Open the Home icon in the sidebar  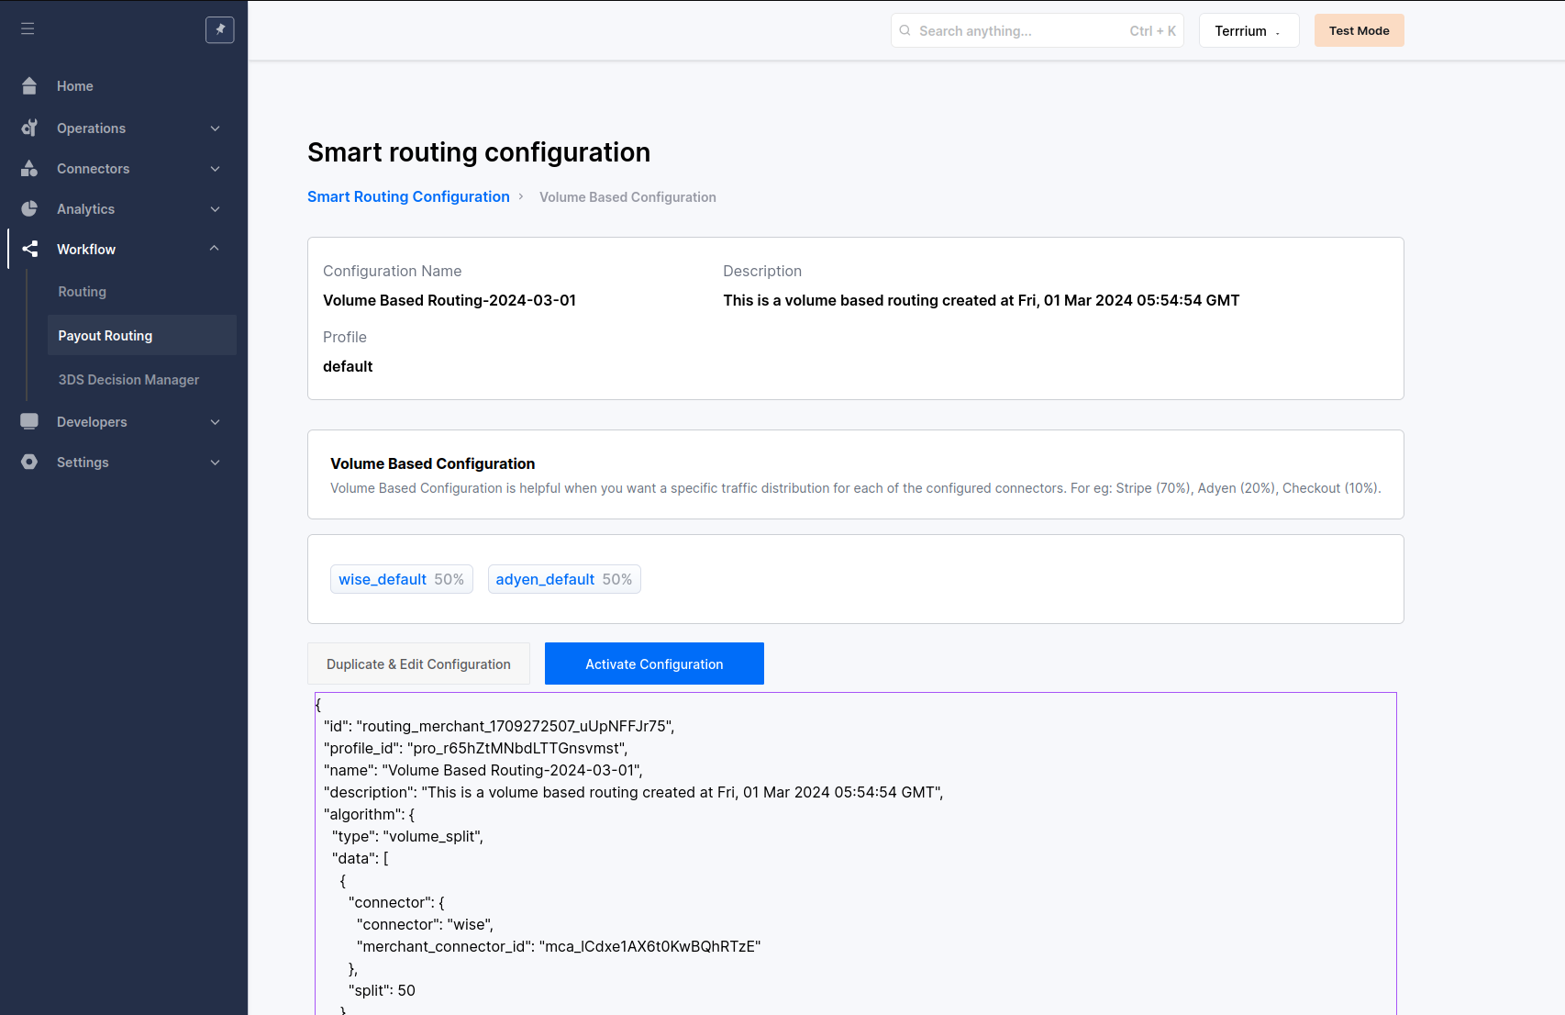29,85
